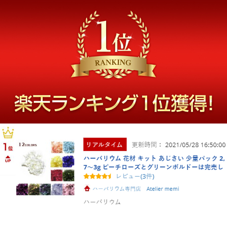This screenshot has width=227, height=227.
Task: Open the ハーバリウム 花材 キット product title link
Action: point(154,163)
